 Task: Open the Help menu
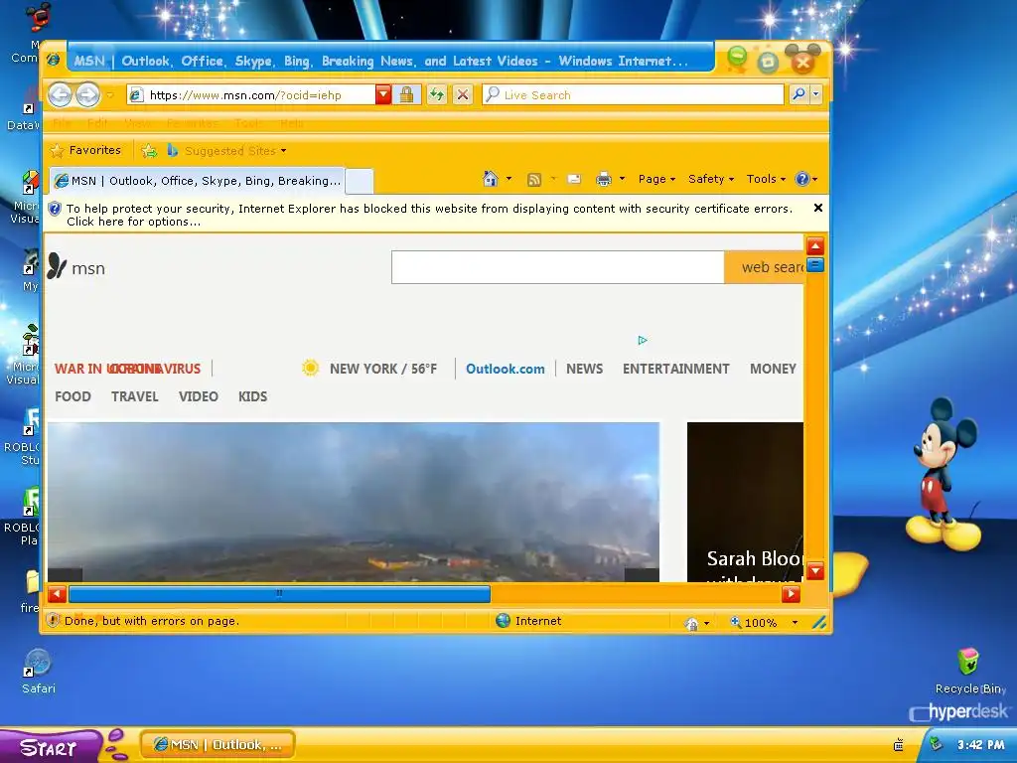[291, 122]
